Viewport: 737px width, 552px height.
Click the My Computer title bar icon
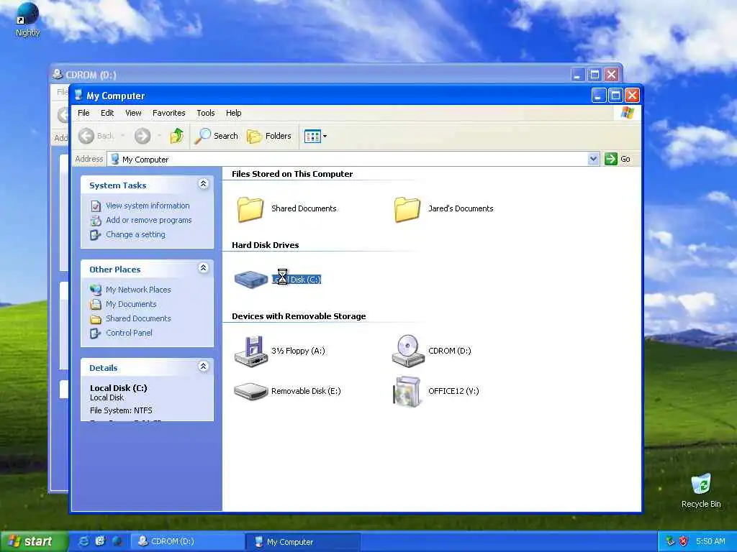click(x=78, y=96)
